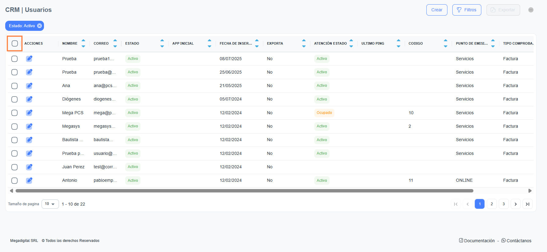This screenshot has height=252, width=547.
Task: Jump to page 3
Action: point(504,204)
